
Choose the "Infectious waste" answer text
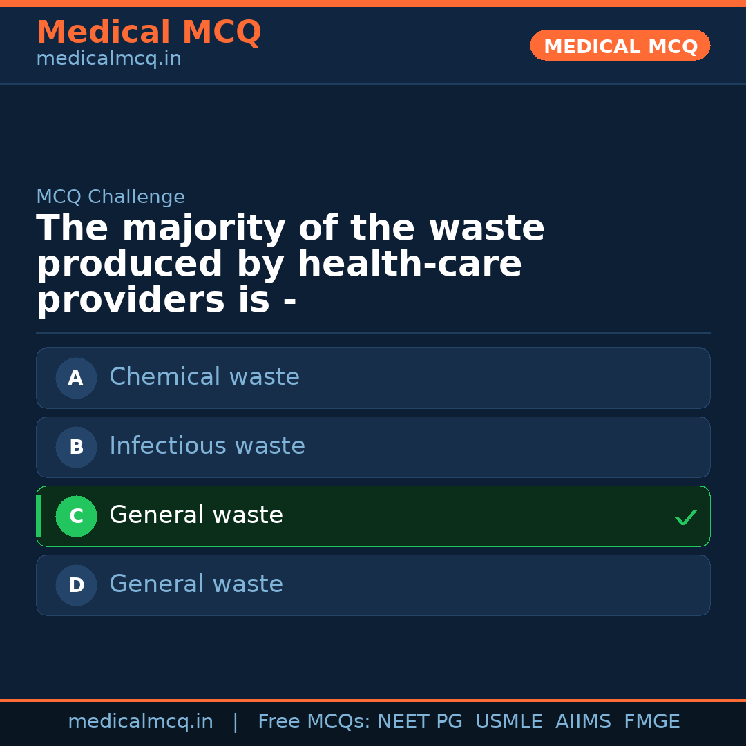207,446
